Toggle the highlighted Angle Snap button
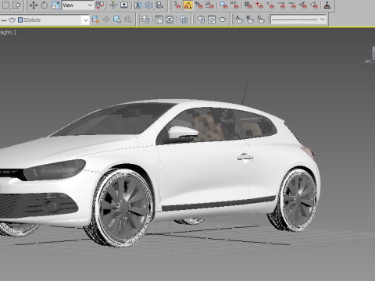 (188, 5)
